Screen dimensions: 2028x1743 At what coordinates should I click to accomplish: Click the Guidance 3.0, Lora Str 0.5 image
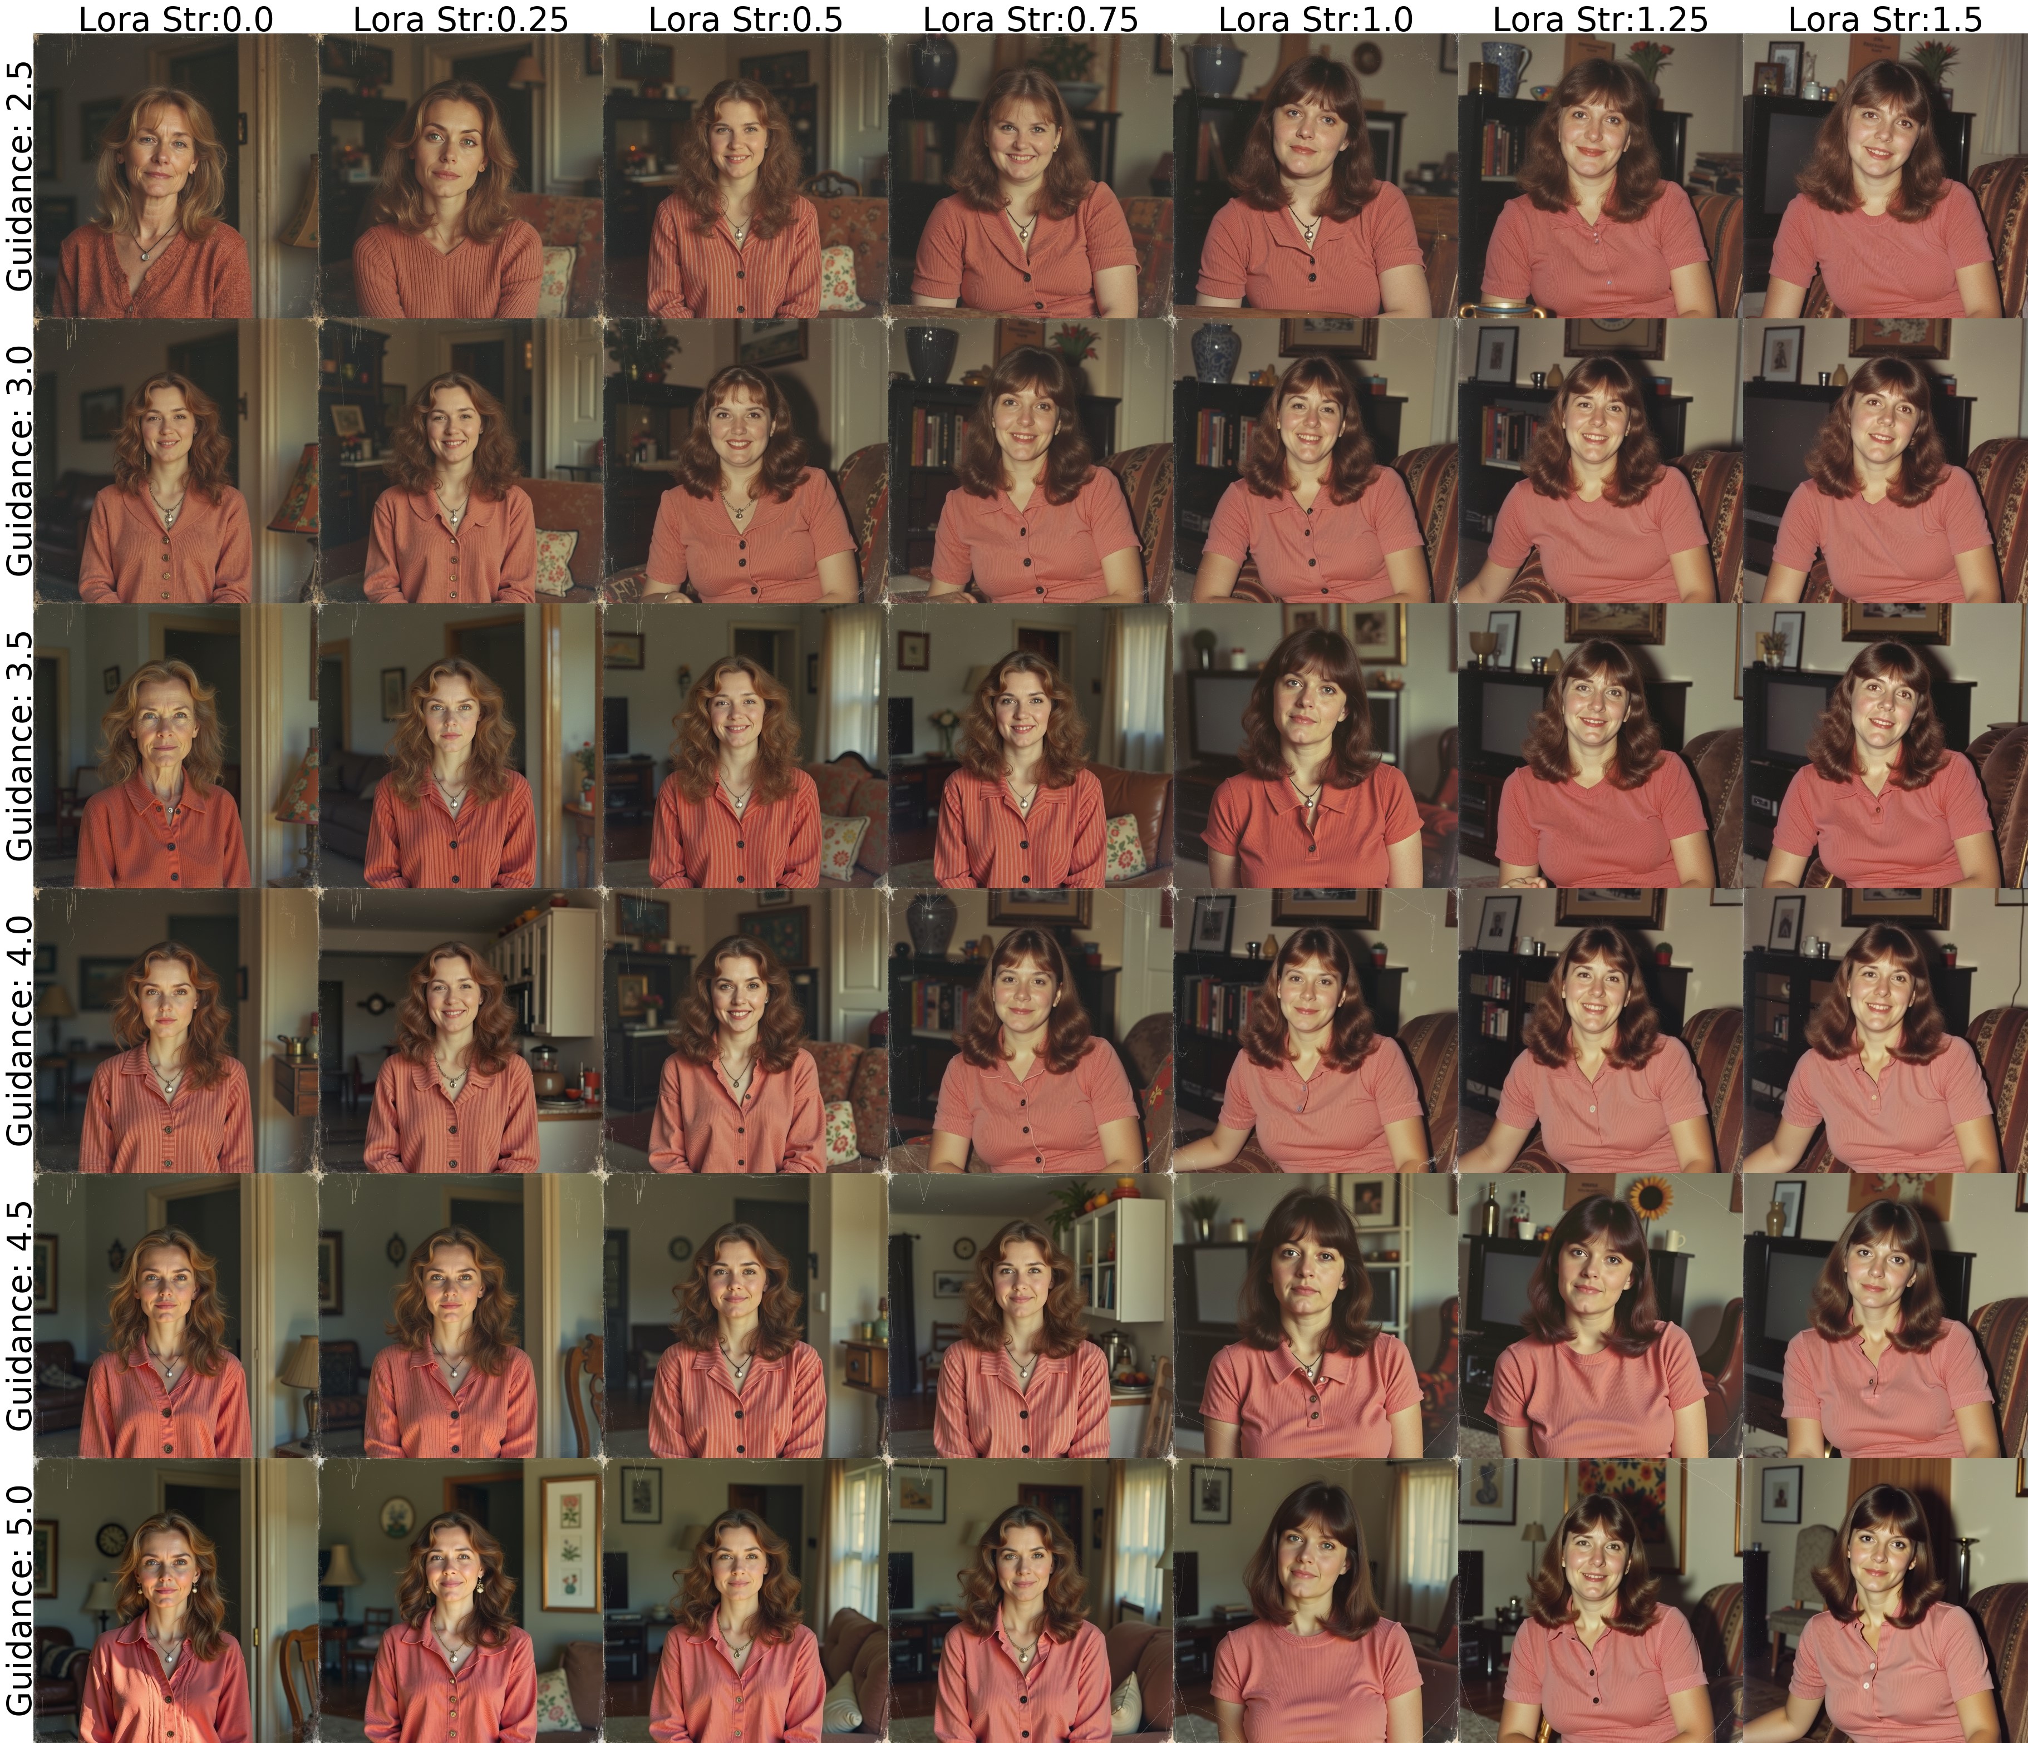(746, 461)
